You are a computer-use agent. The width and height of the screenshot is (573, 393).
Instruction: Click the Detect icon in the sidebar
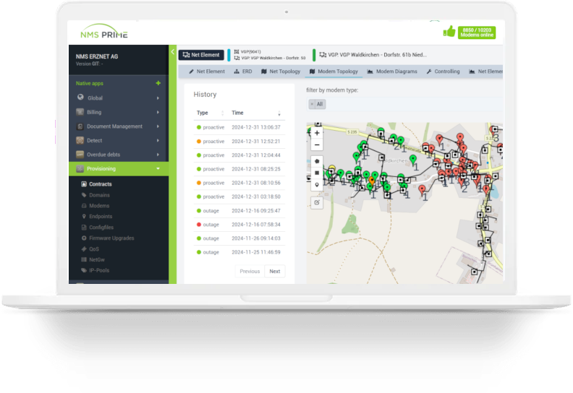80,140
